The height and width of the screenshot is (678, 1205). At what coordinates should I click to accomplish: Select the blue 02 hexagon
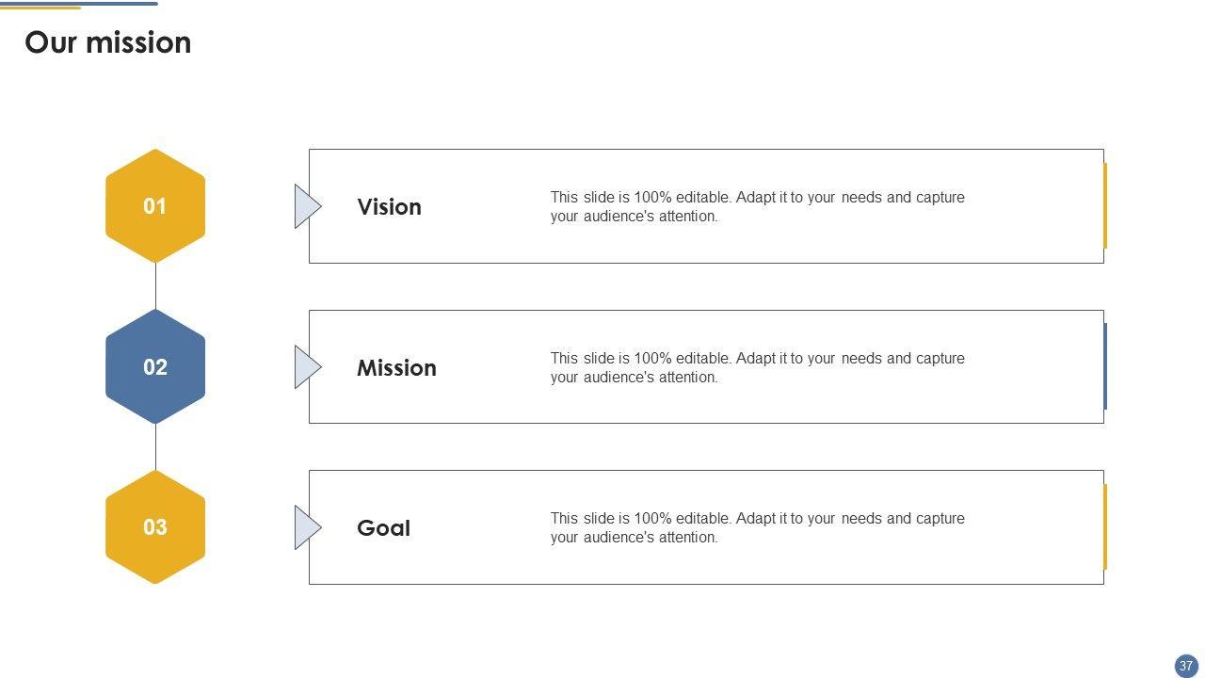pyautogui.click(x=155, y=366)
